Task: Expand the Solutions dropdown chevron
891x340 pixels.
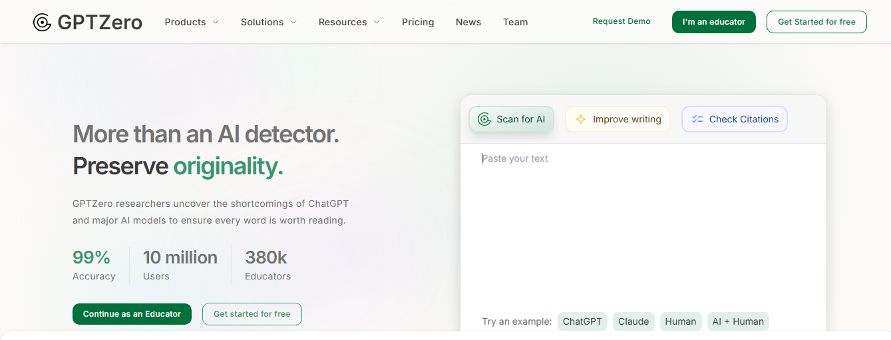Action: (x=293, y=22)
